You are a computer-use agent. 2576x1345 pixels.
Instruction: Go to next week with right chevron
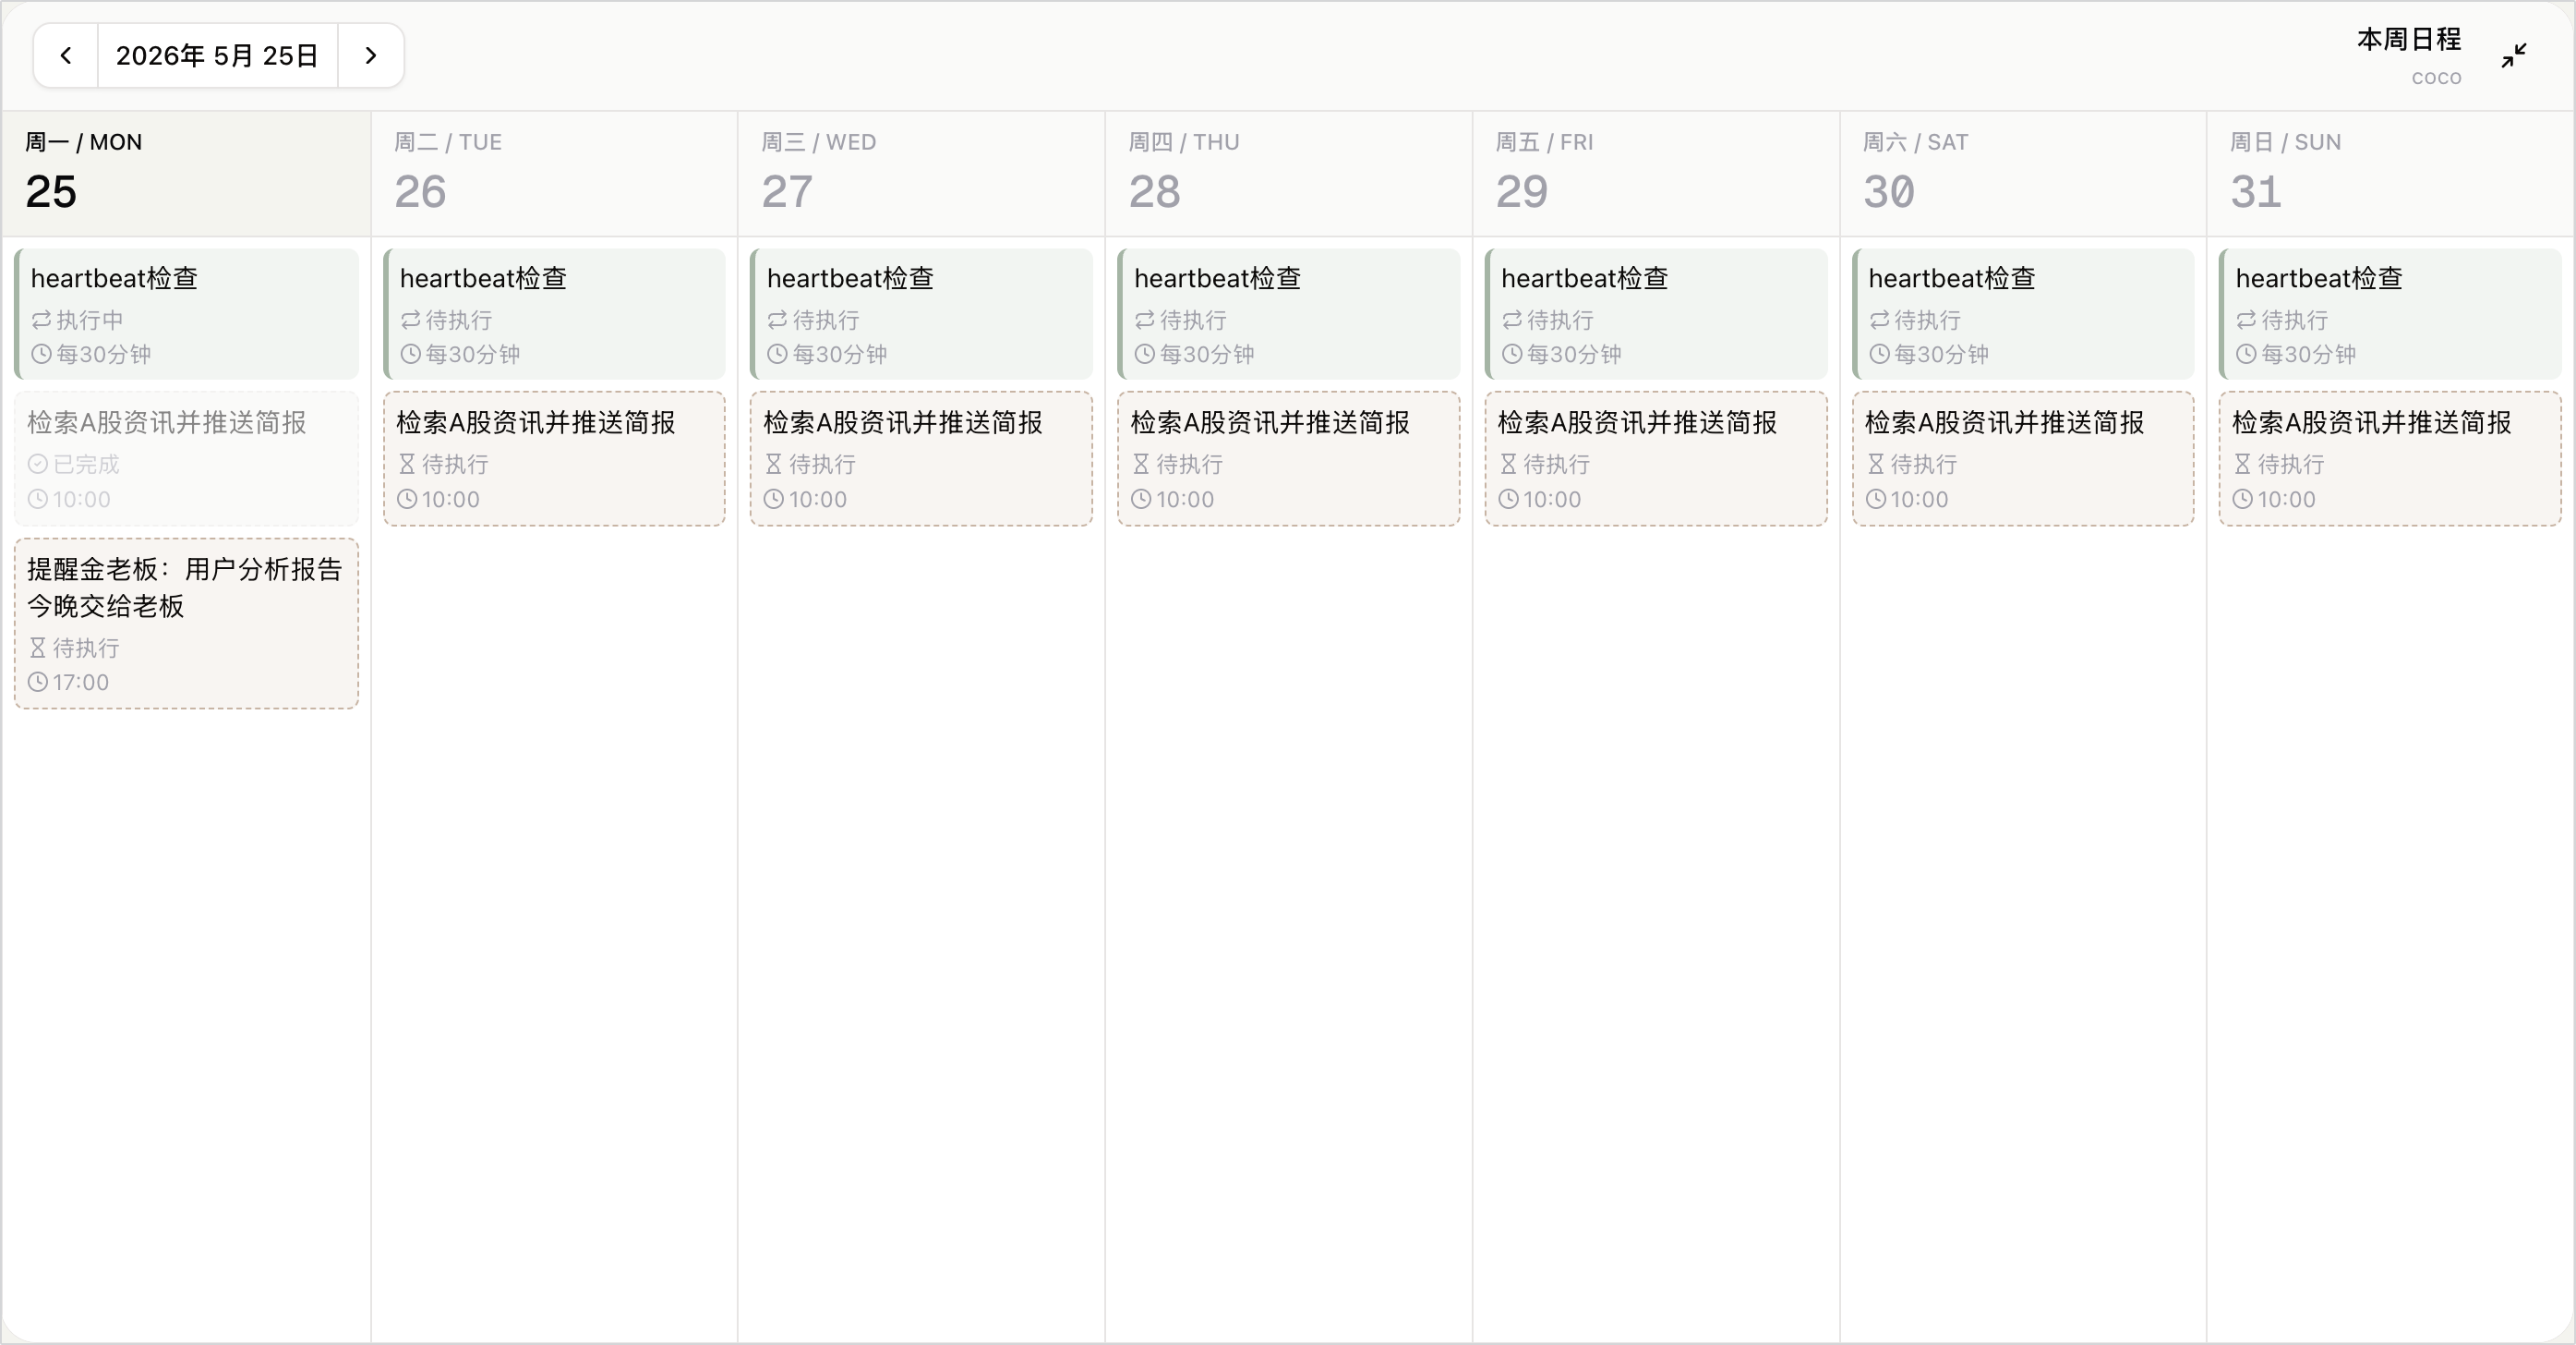[x=371, y=55]
